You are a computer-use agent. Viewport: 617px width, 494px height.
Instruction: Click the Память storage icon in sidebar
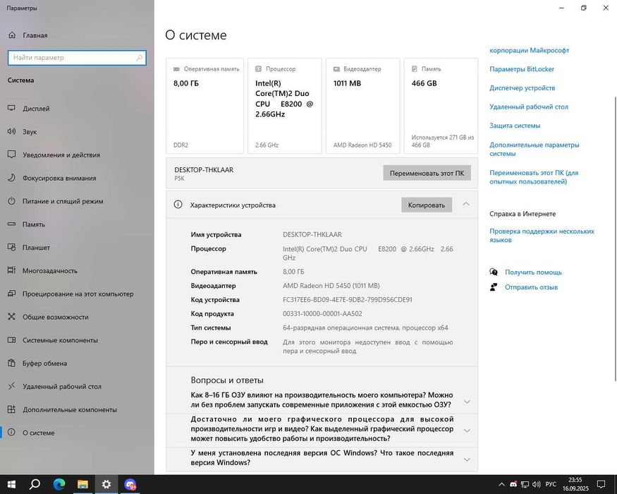pyautogui.click(x=11, y=224)
